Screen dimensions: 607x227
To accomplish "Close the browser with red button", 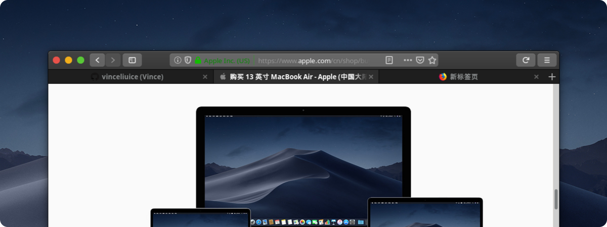I will coord(57,60).
